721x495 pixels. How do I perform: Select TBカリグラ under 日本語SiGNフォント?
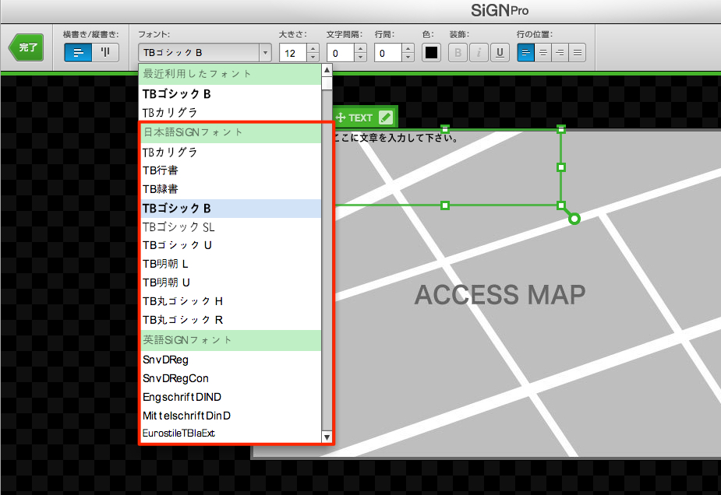[230, 152]
